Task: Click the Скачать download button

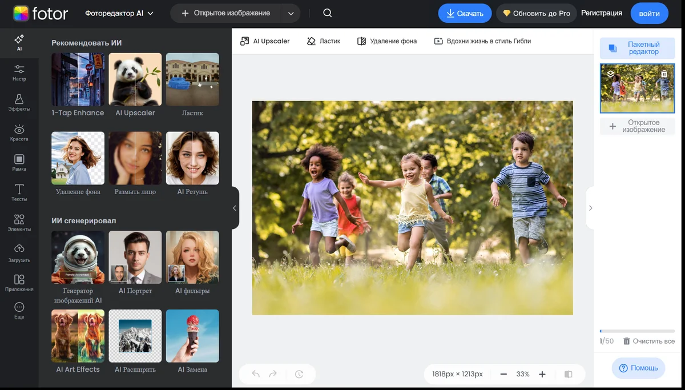Action: point(465,13)
